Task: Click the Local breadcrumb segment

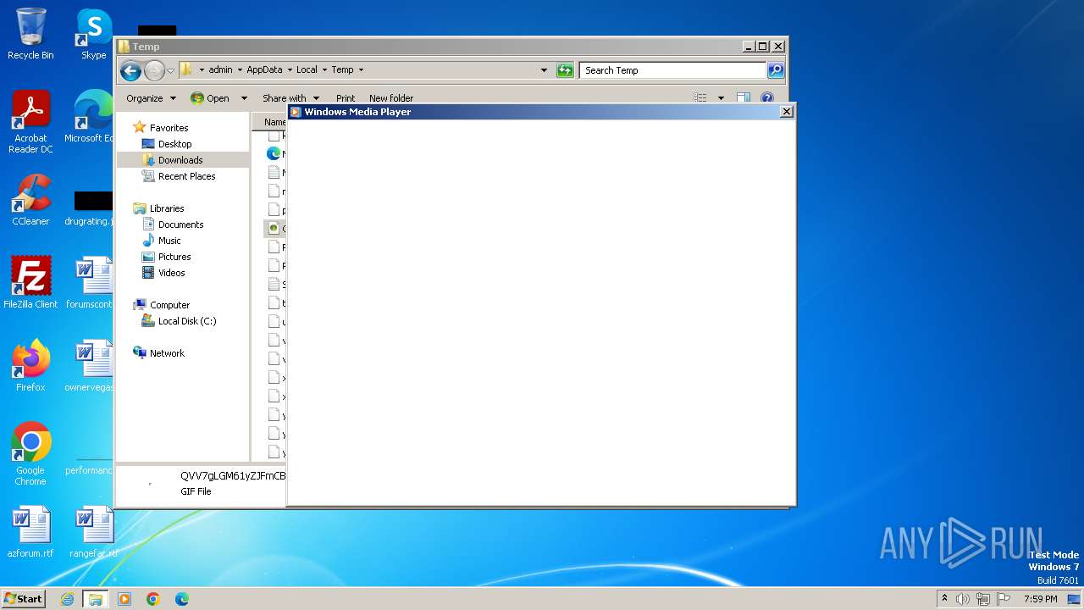Action: point(307,70)
